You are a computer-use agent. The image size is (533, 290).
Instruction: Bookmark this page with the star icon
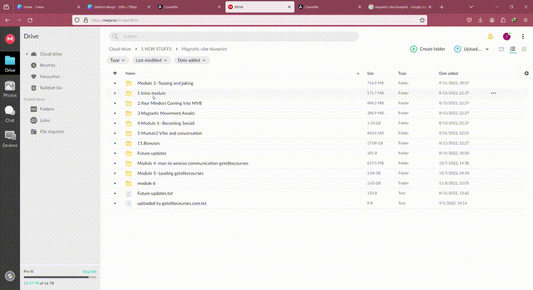[422, 21]
